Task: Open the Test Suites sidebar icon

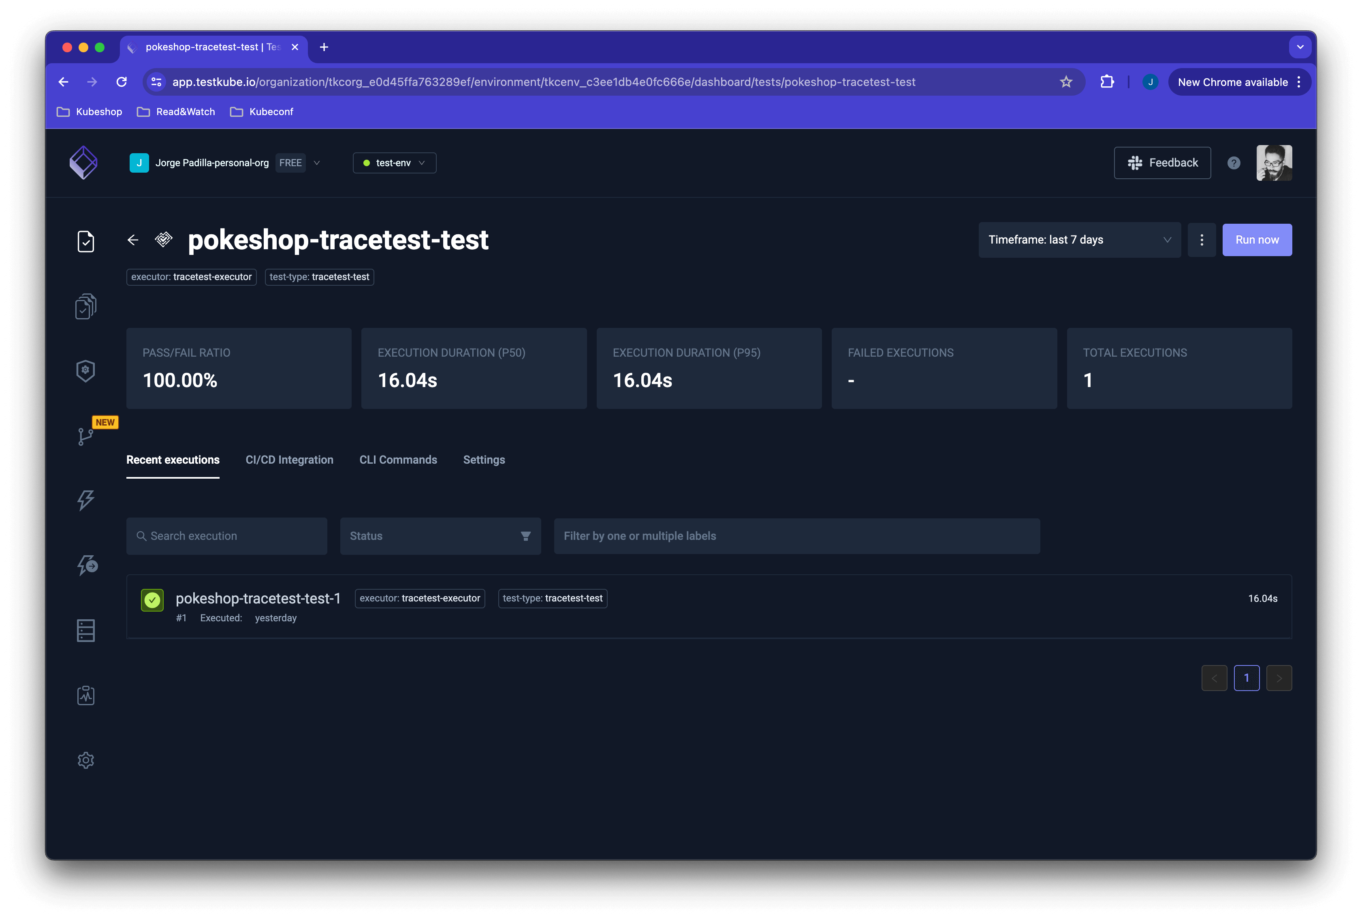Action: pyautogui.click(x=85, y=306)
